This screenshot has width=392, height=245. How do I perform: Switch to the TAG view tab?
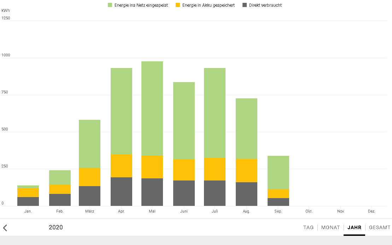coord(308,227)
